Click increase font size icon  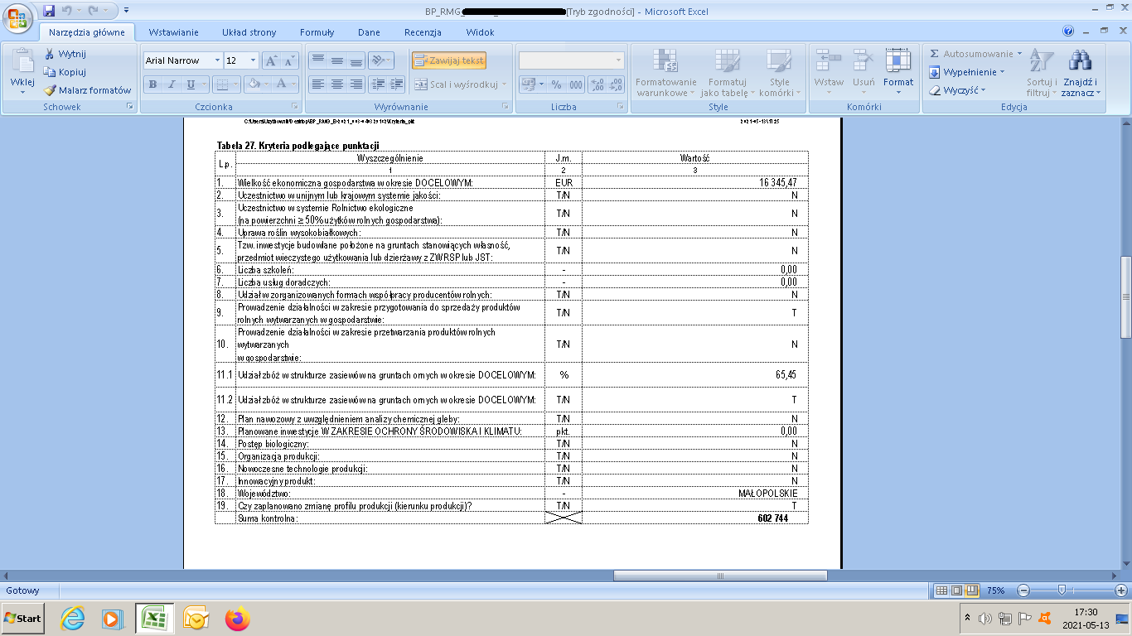pos(271,61)
